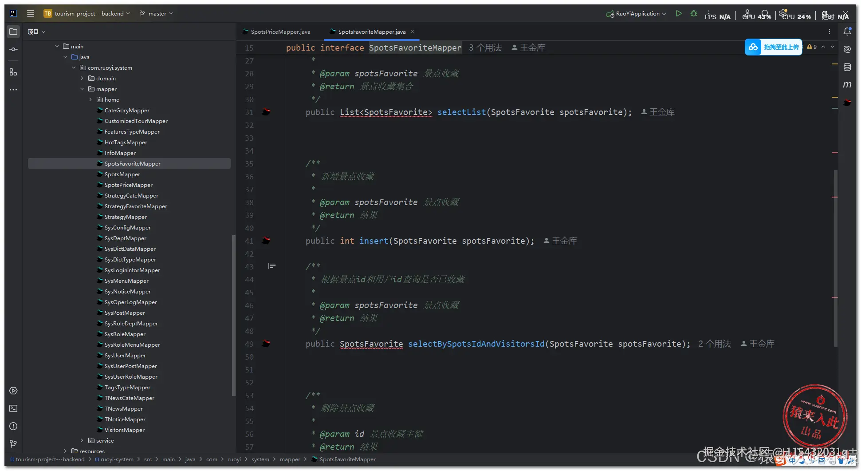The image size is (861, 471).
Task: Open the Notifications bell icon
Action: (847, 31)
